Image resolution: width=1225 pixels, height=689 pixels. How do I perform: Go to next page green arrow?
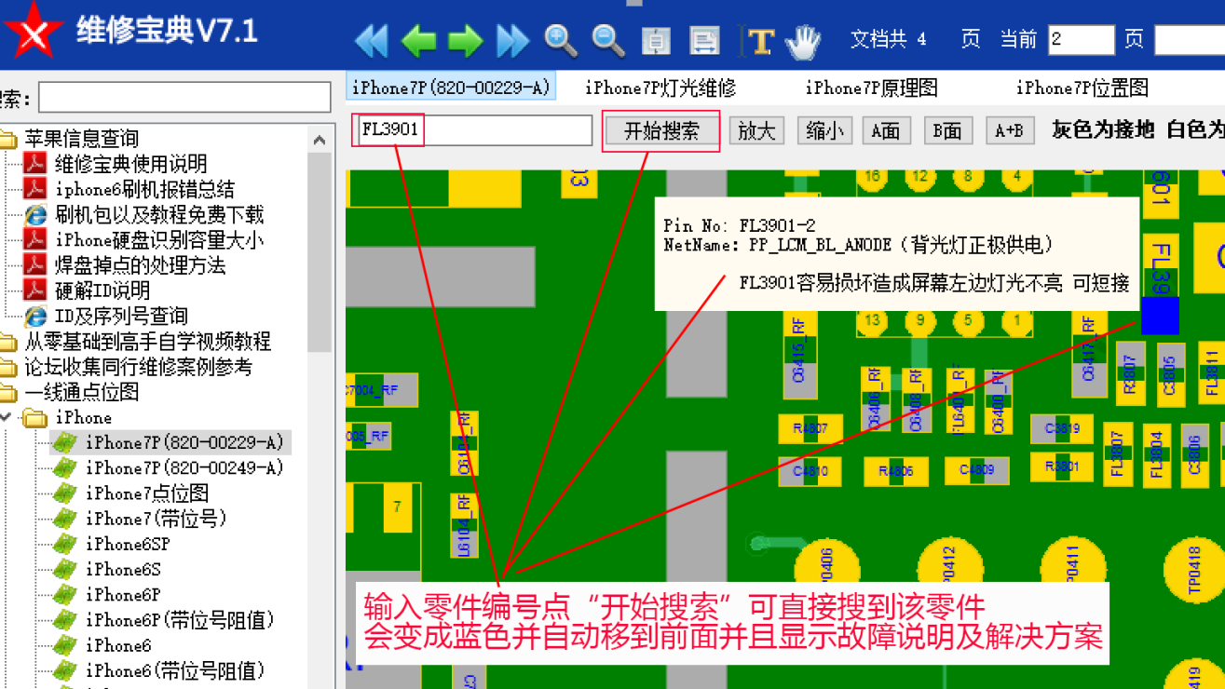(x=465, y=40)
